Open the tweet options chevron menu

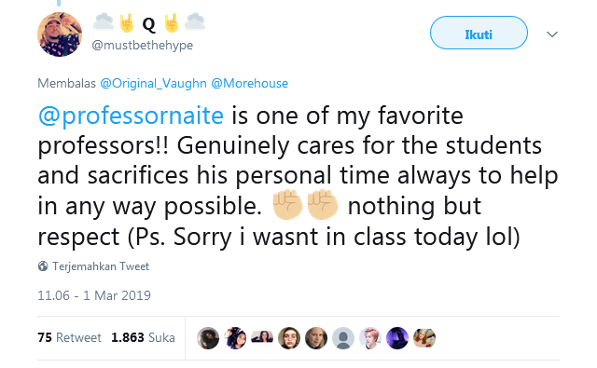(x=552, y=34)
